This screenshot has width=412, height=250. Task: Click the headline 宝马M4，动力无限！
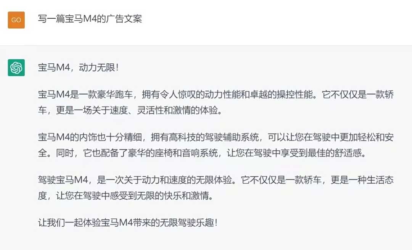(79, 68)
